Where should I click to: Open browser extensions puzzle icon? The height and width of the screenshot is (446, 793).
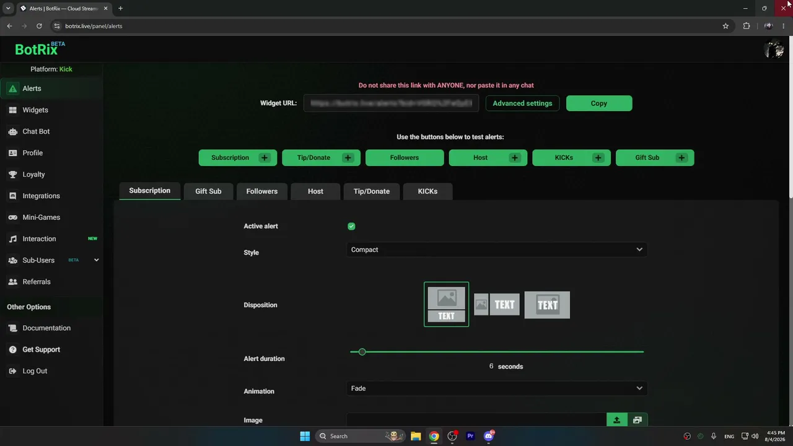point(747,26)
